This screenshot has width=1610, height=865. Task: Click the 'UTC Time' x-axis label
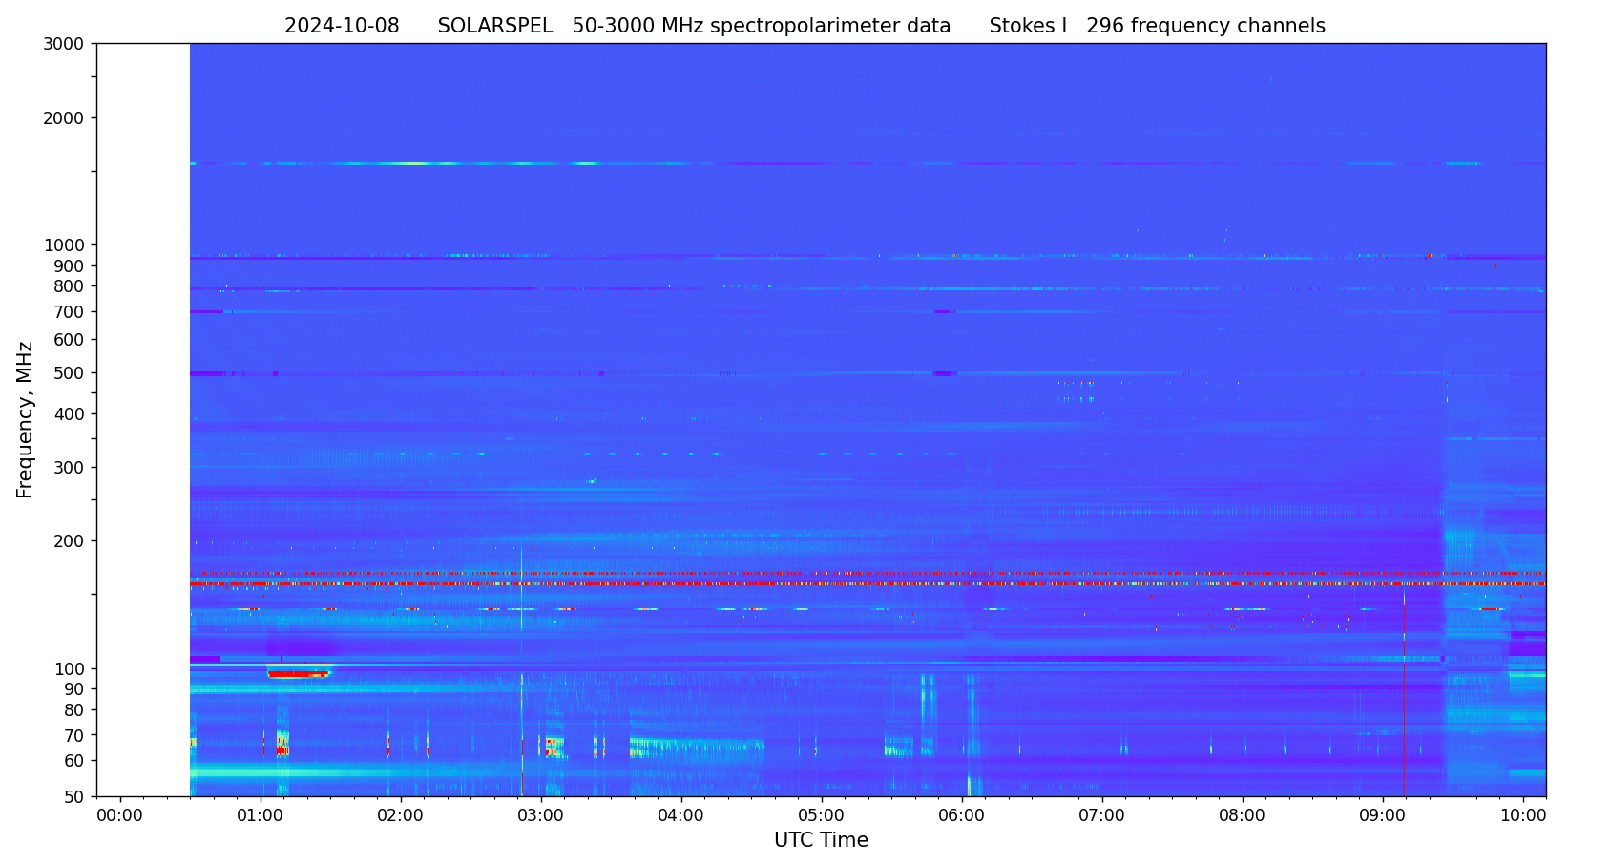click(x=821, y=841)
